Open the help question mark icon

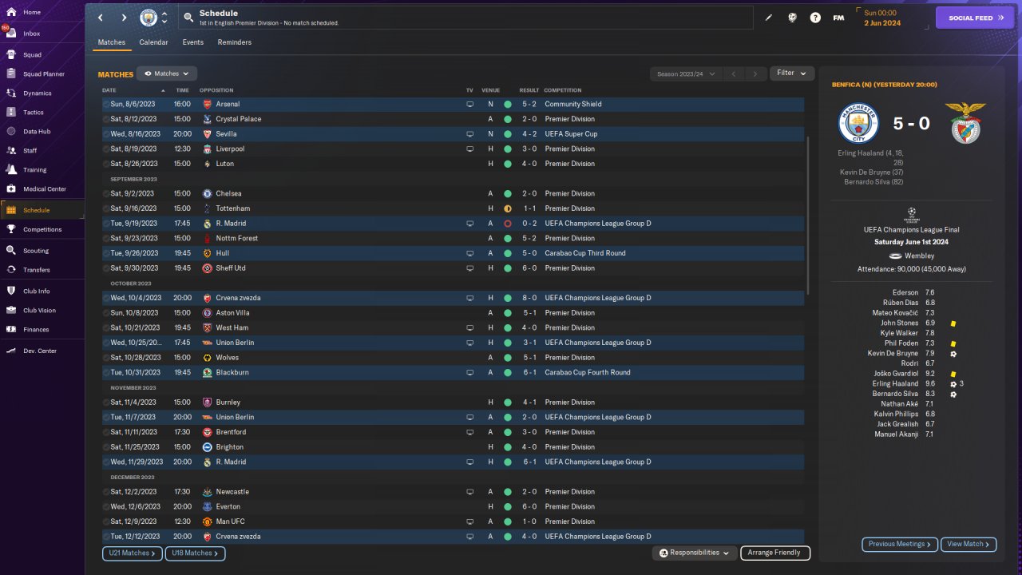click(815, 18)
